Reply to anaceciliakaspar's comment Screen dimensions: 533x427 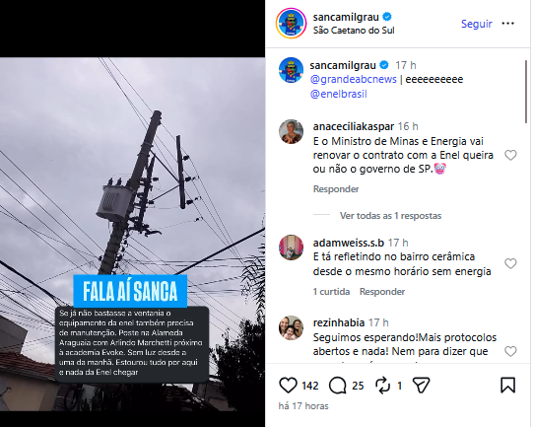tap(336, 188)
